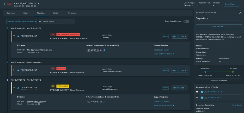
Task: Click home icon of EternalBlue threat host
Action: point(18,88)
